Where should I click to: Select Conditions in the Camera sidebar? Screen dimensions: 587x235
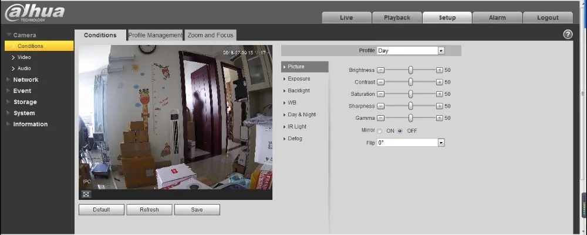pos(39,46)
